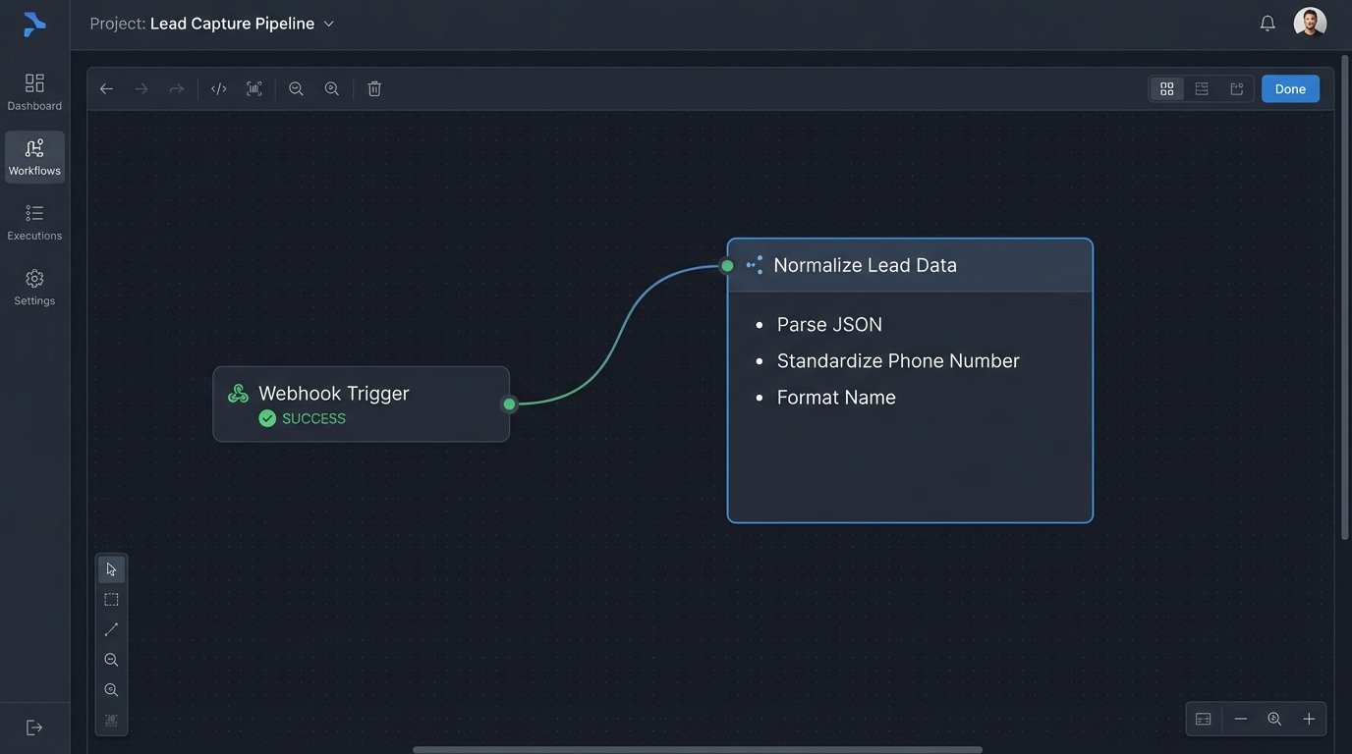Open the Dashboard from the sidebar

[34, 90]
